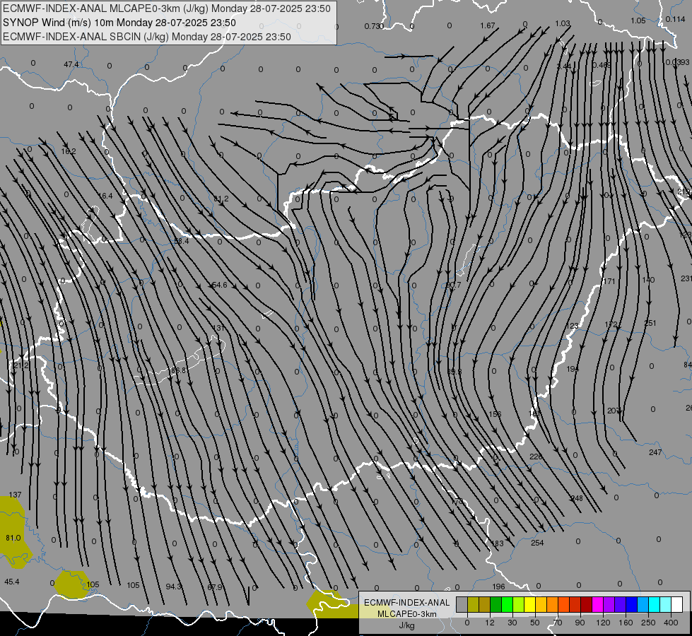Screen dimensions: 692x636
Task: Click the map value 21.2
Action: (x=21, y=365)
